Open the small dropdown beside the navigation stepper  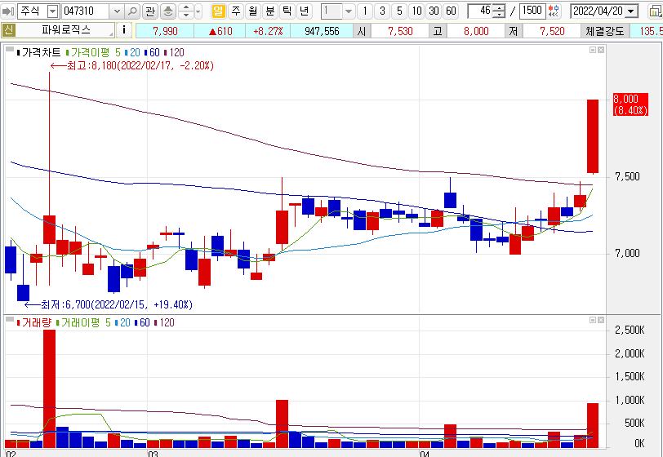click(x=198, y=11)
